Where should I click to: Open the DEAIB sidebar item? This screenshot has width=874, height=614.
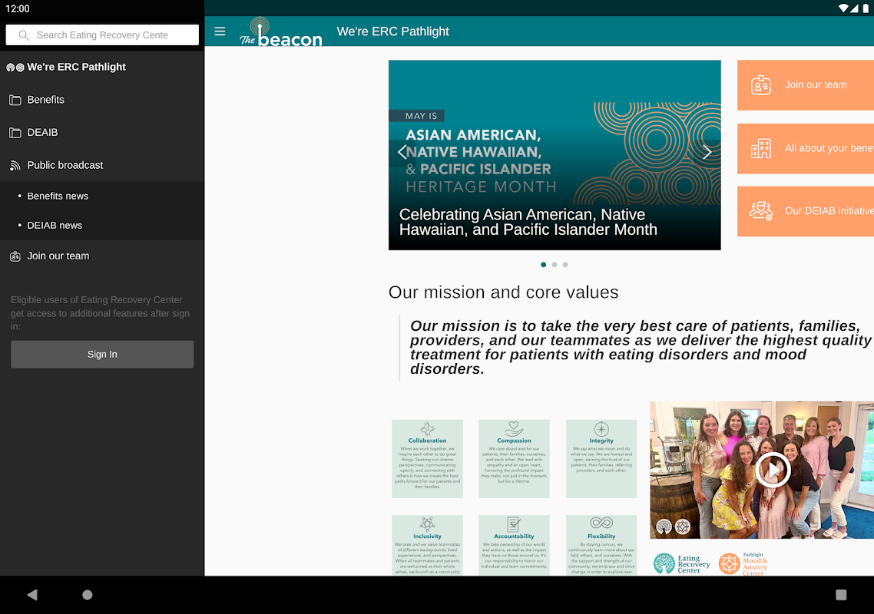pos(102,133)
